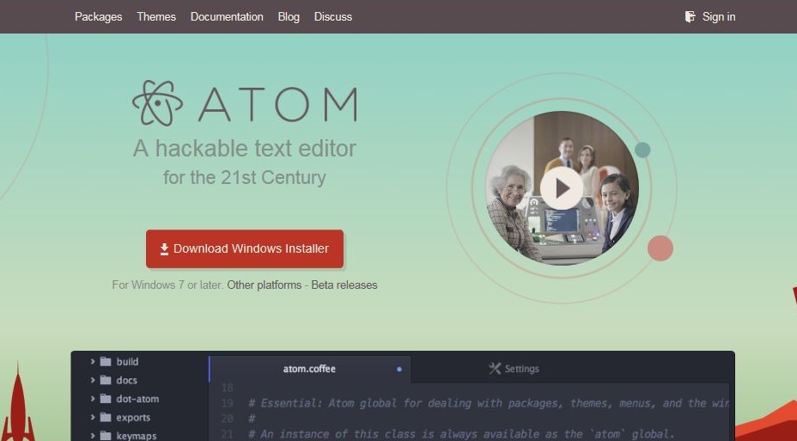Expand the docs folder chevron
The width and height of the screenshot is (797, 441).
pos(93,380)
